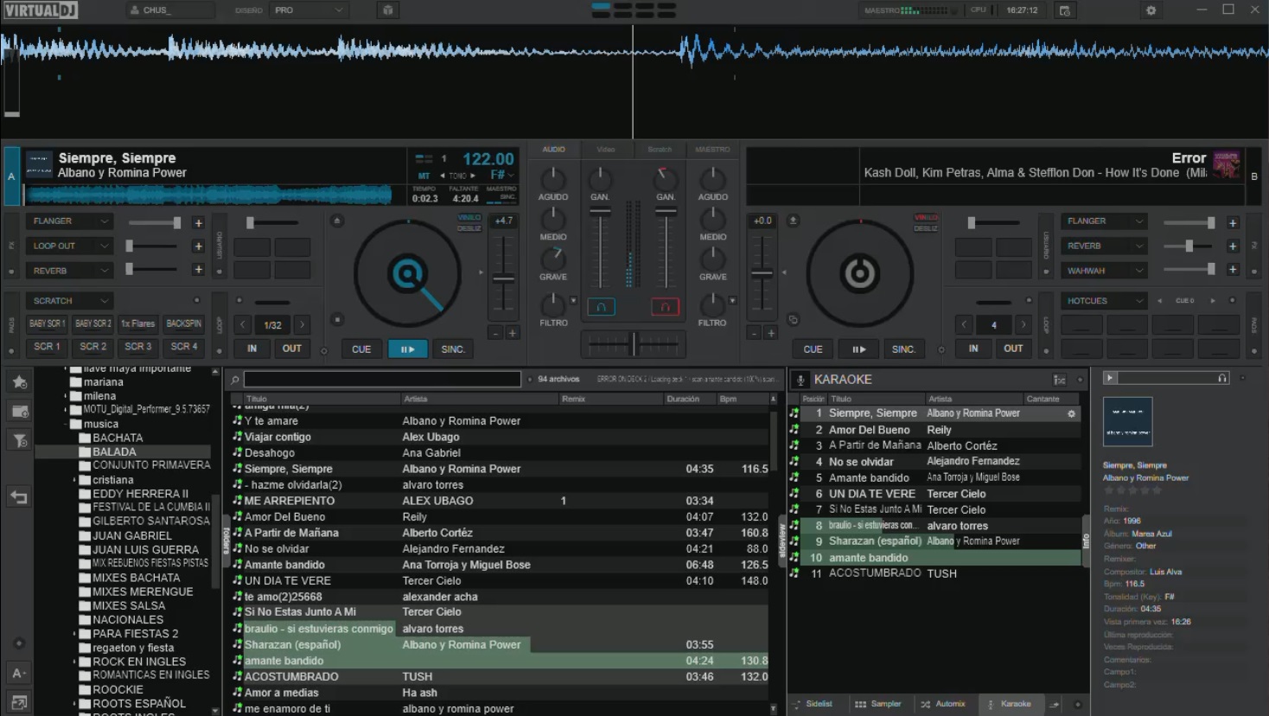This screenshot has height=716, width=1269.
Task: Click the plus button beside the deck A REVERB effect
Action: coord(198,270)
